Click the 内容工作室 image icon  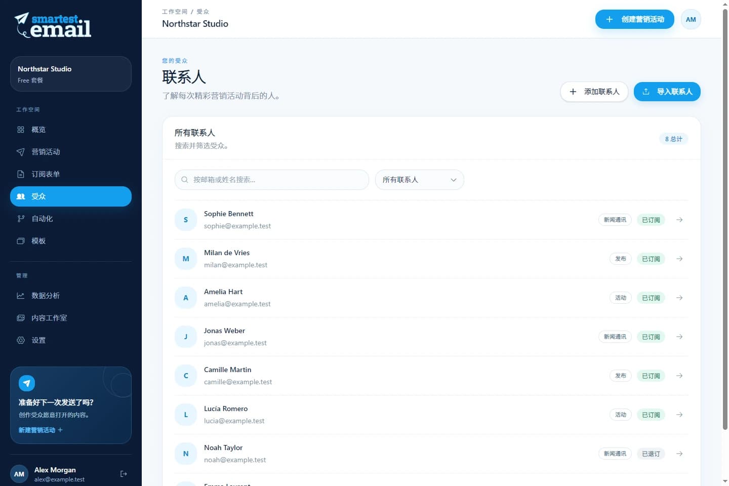(x=21, y=318)
